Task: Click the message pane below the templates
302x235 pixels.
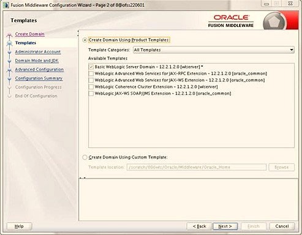Action: pos(189,200)
